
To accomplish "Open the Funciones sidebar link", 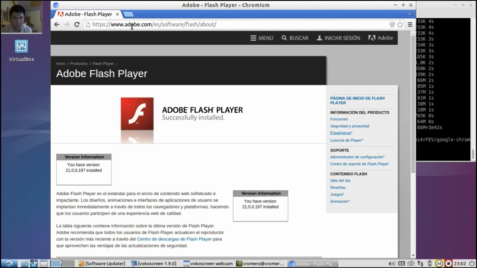I will pos(339,119).
